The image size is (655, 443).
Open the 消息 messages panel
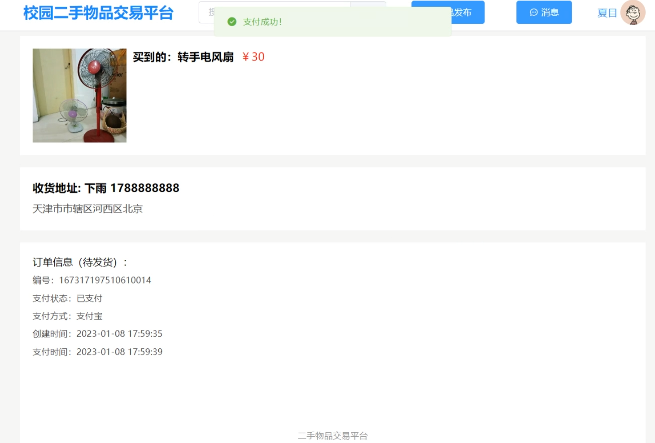point(544,13)
